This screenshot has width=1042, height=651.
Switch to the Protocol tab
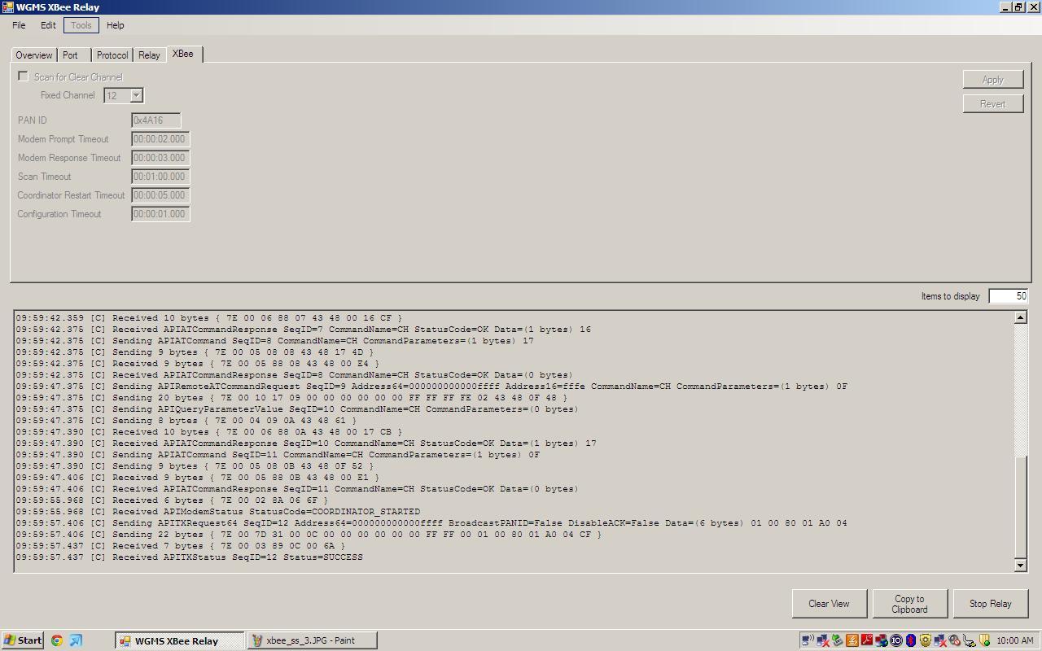click(112, 55)
